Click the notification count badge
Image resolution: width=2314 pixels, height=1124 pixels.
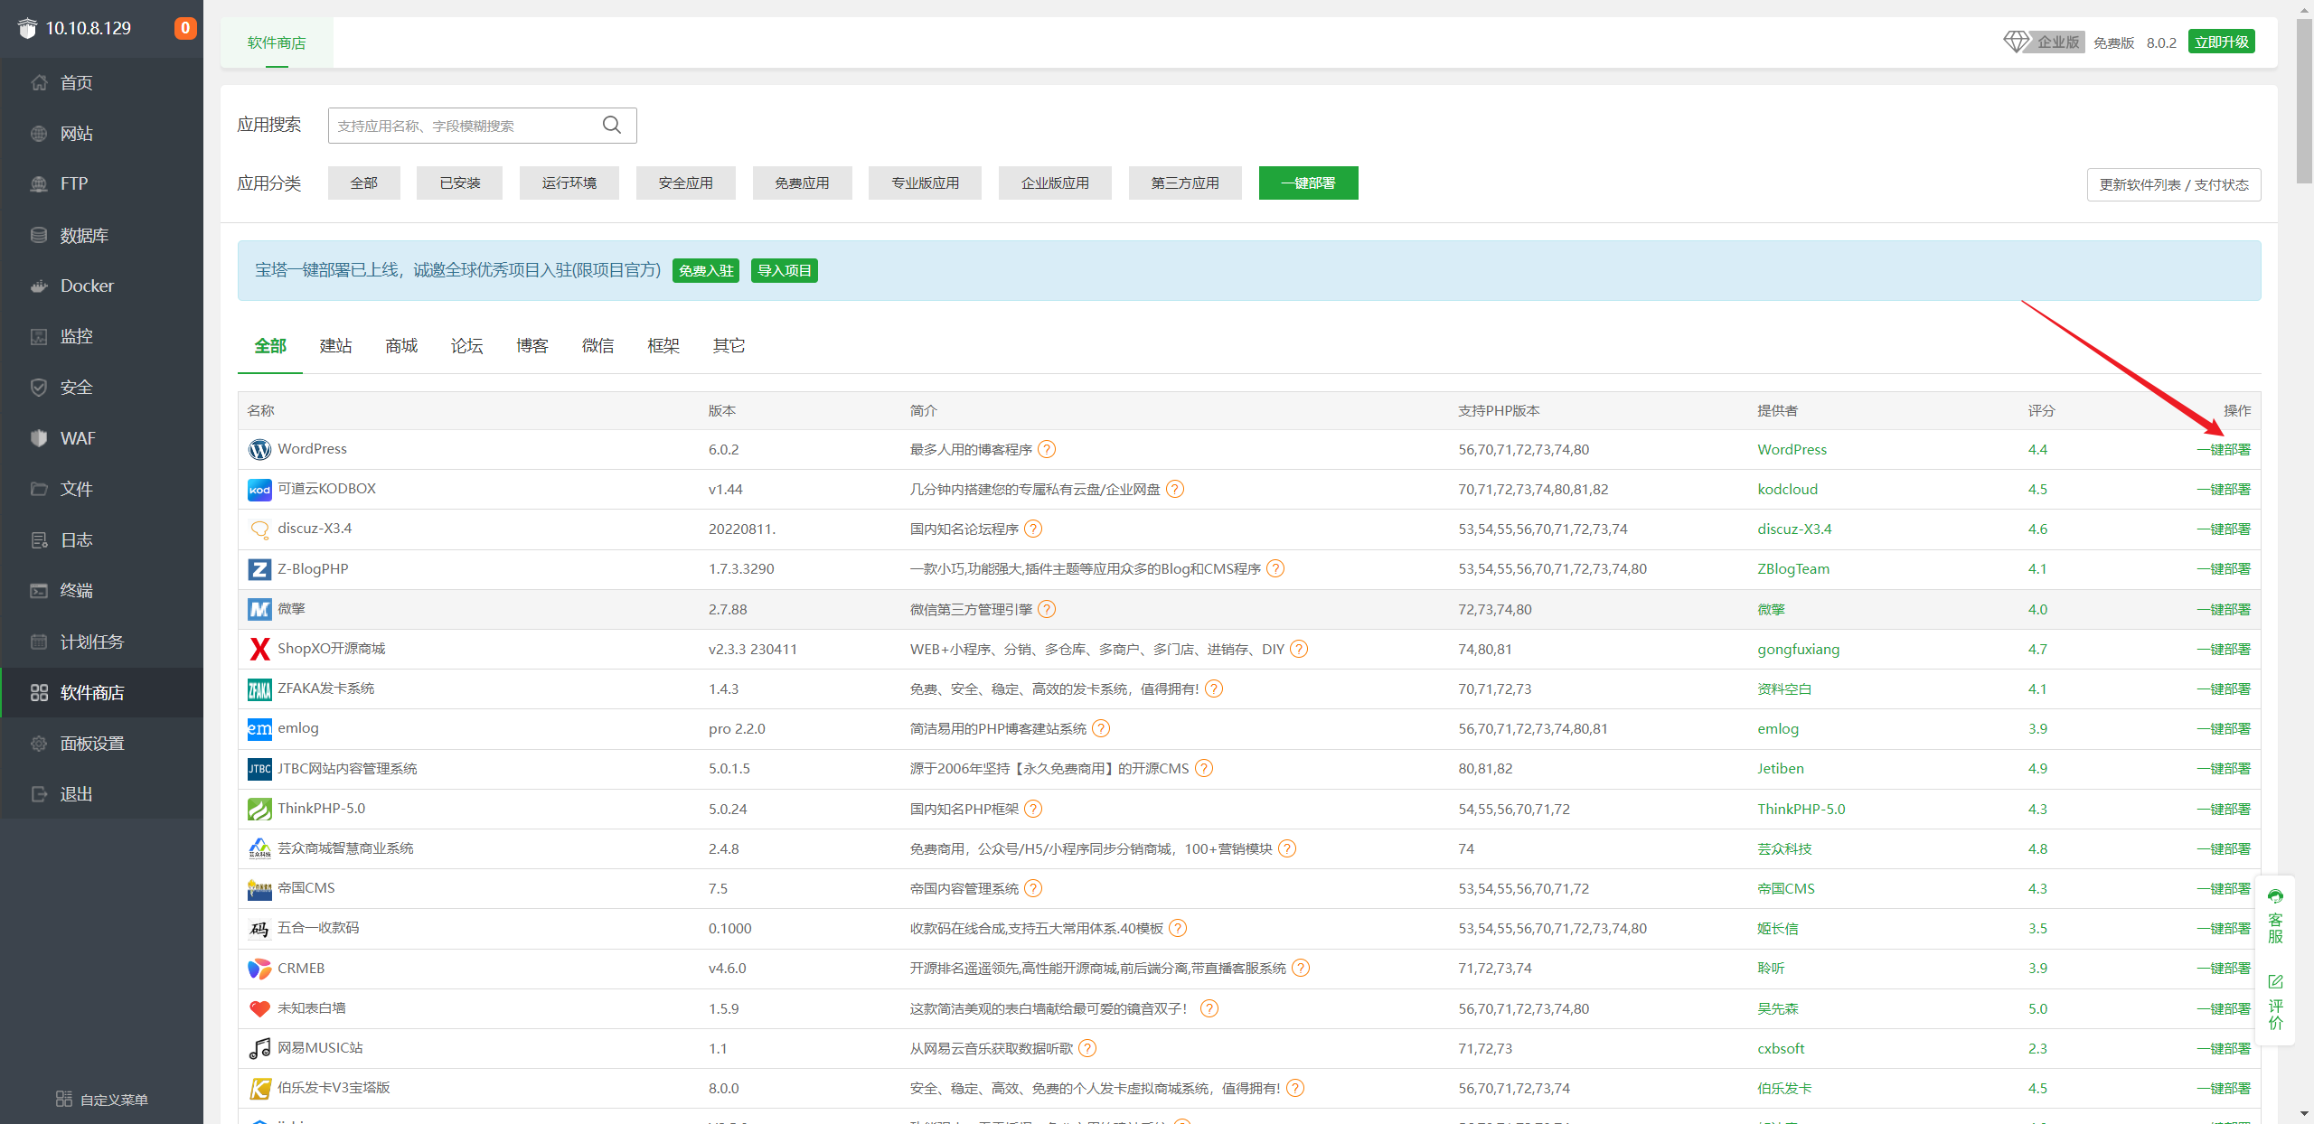click(184, 28)
